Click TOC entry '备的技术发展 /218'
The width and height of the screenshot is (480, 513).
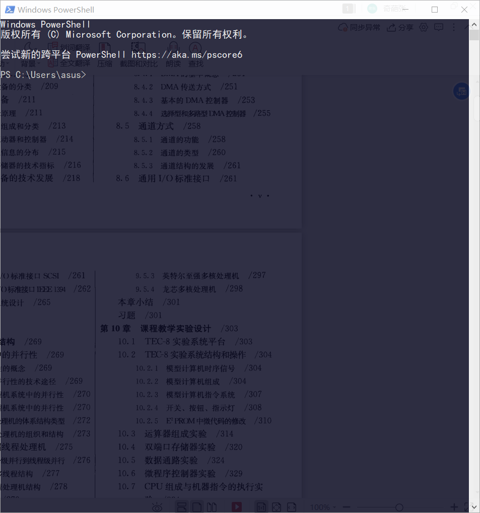[40, 178]
